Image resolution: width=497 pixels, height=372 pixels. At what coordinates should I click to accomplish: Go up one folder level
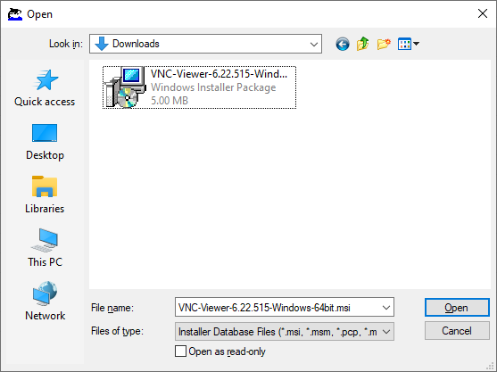(x=363, y=44)
